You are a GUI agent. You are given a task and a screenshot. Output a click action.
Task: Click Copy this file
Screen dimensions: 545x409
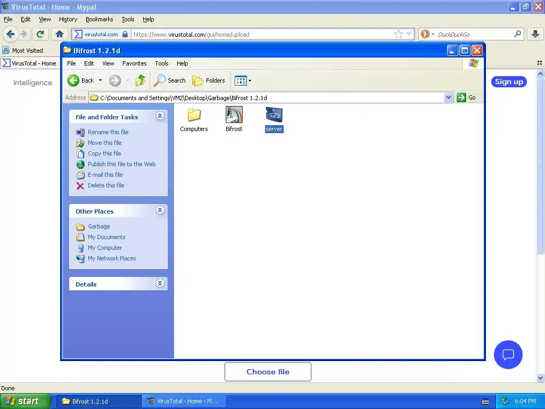[x=104, y=153]
